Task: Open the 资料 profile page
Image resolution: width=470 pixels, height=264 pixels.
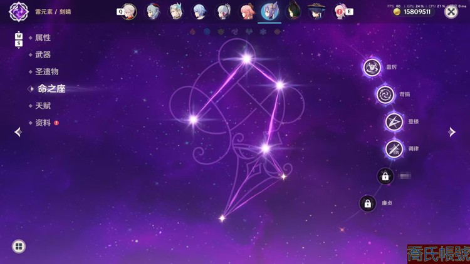Action: 43,123
